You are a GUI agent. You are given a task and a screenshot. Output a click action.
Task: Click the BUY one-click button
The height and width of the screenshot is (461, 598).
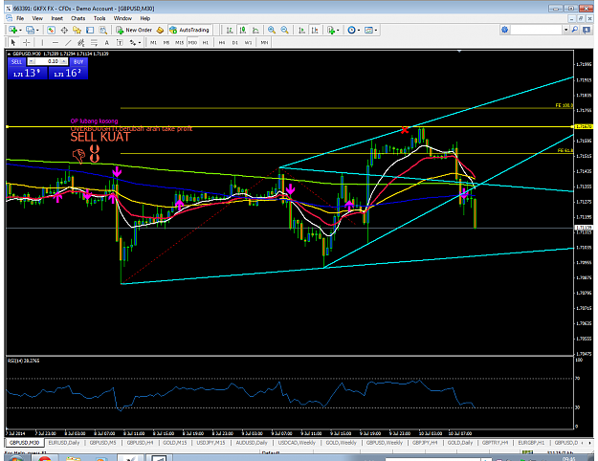(x=78, y=62)
